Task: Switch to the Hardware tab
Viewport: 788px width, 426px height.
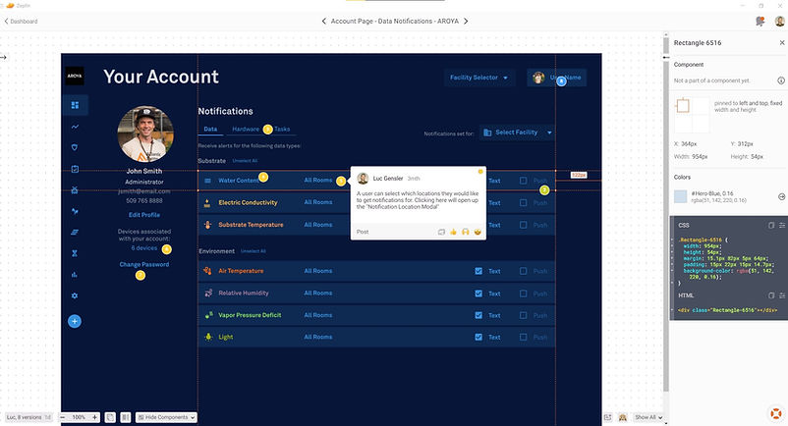Action: (x=246, y=129)
